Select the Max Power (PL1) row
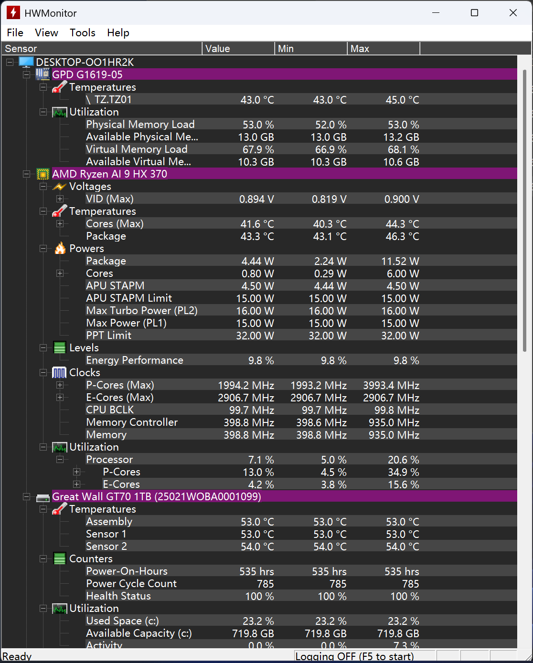The height and width of the screenshot is (663, 533). [x=301, y=323]
